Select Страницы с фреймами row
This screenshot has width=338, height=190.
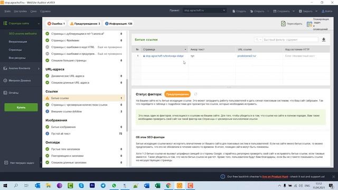coord(84,40)
